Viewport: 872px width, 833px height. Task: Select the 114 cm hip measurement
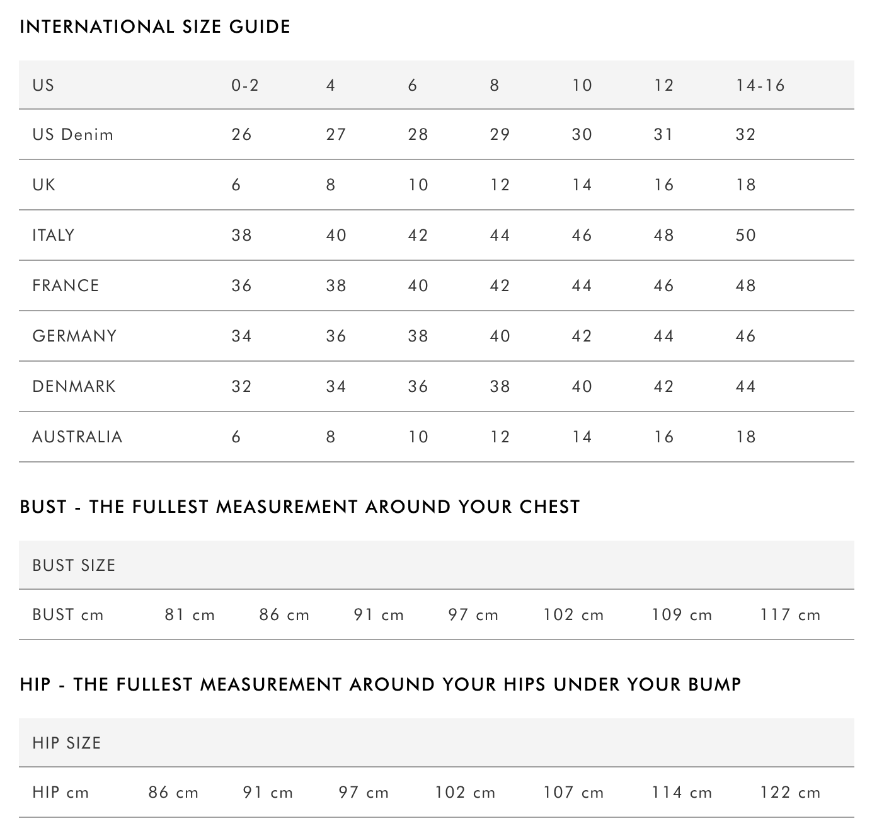point(682,793)
